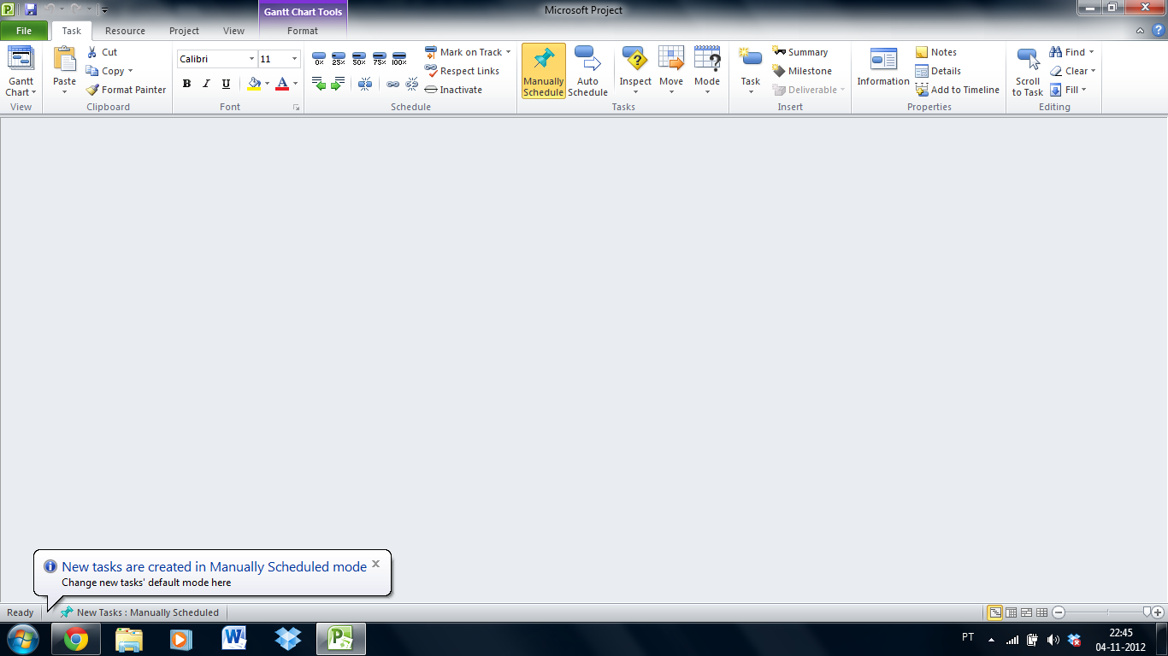Switch to the Resource ribbon tab
The height and width of the screenshot is (656, 1168).
[x=125, y=31]
